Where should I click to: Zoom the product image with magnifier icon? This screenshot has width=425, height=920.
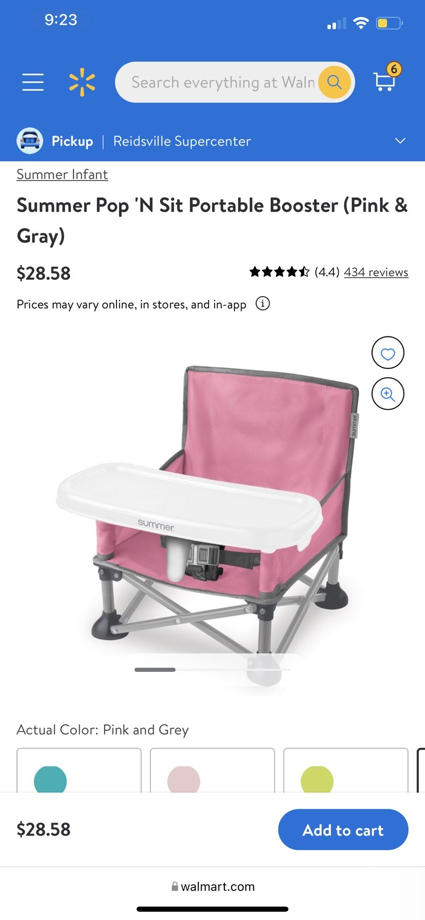coord(388,393)
